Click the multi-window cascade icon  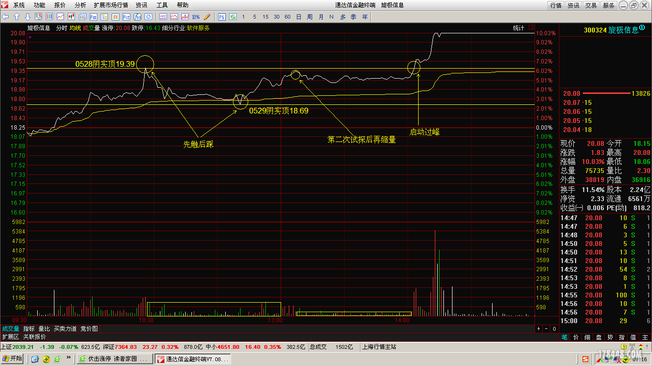coord(82,17)
